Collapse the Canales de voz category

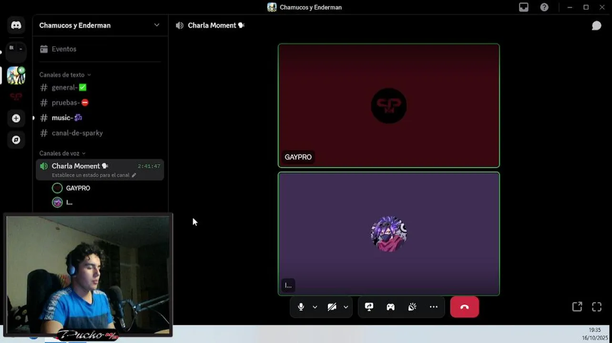(62, 153)
